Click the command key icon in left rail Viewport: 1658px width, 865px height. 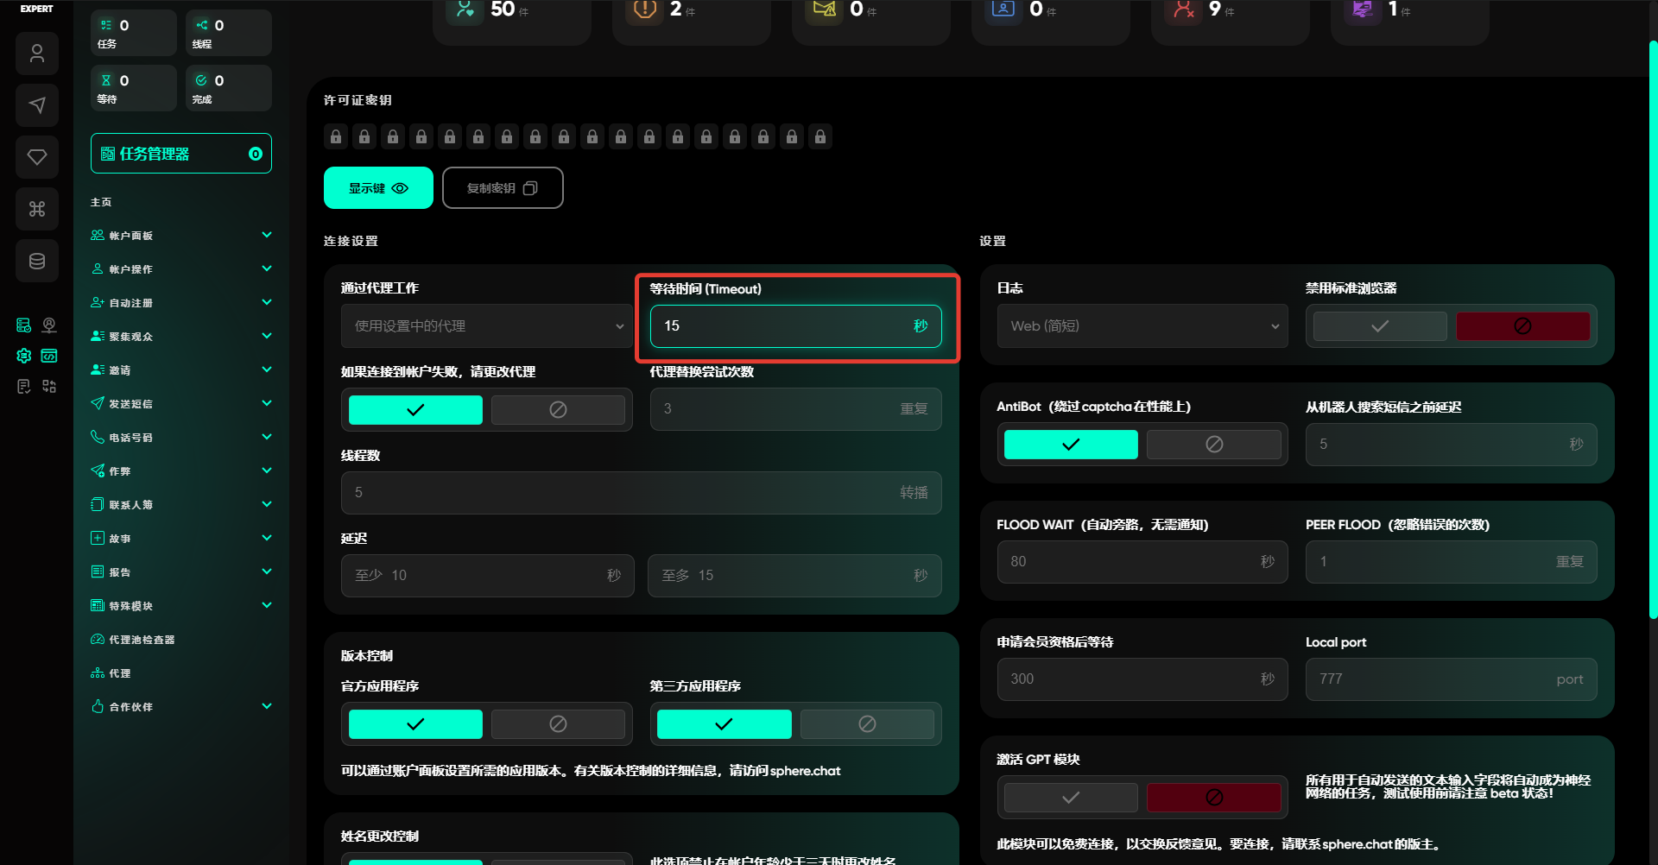point(37,209)
